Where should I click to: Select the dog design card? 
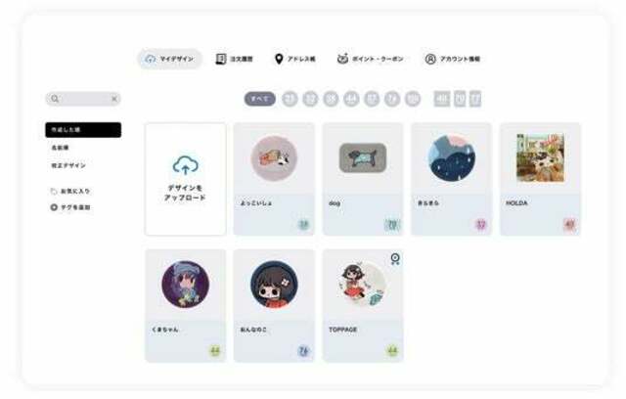coord(363,179)
